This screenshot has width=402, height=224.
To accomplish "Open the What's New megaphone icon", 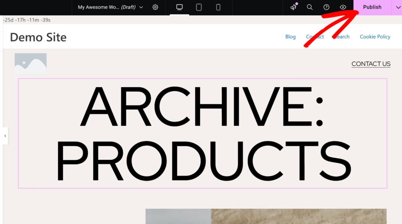I will point(293,7).
